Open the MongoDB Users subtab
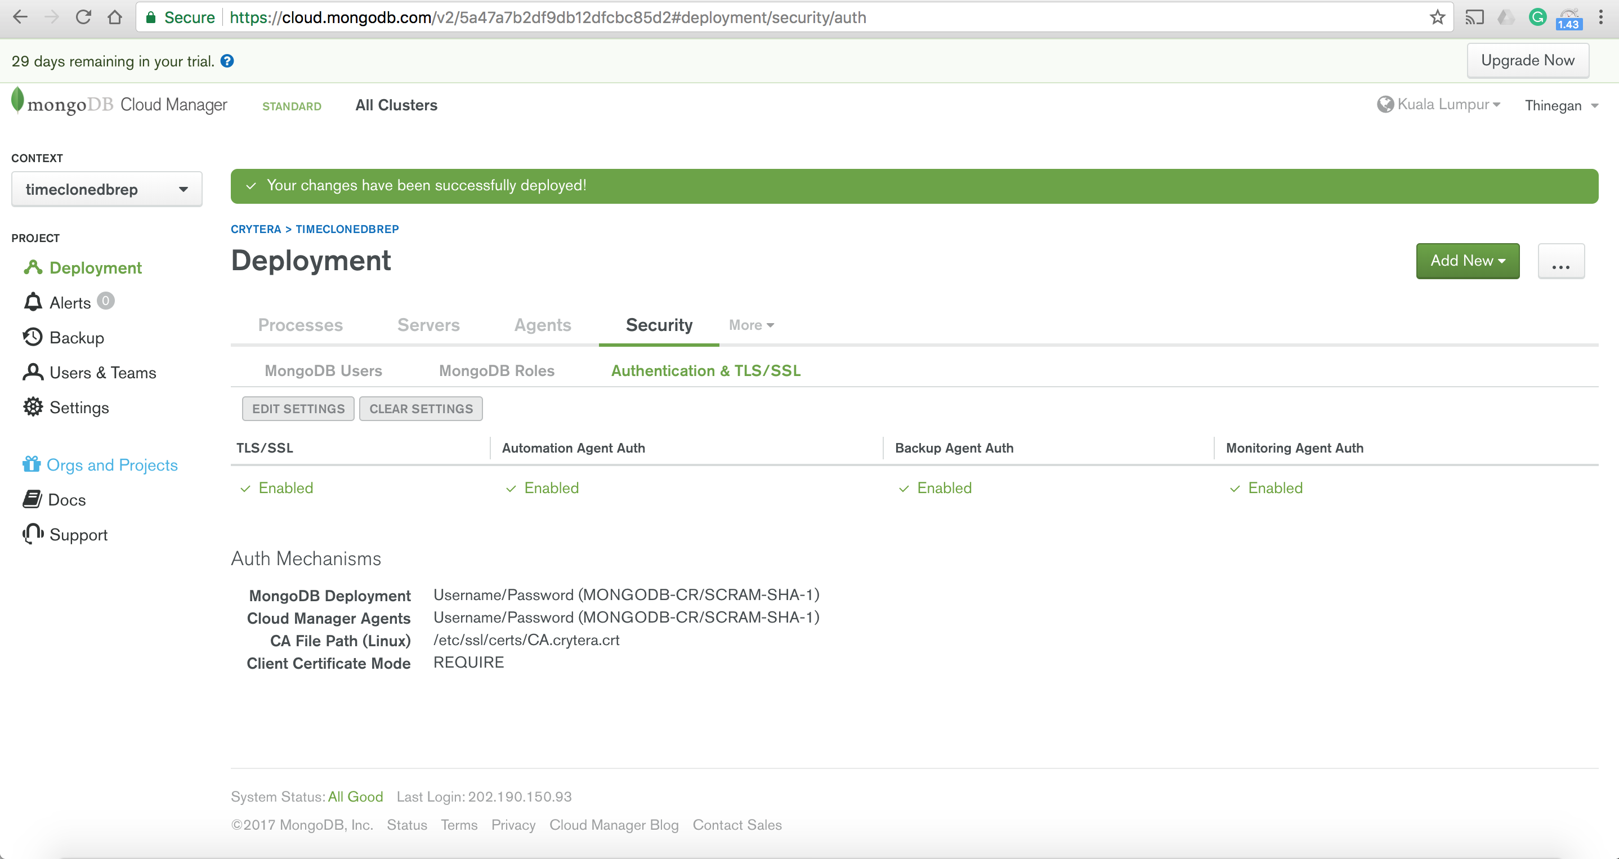The height and width of the screenshot is (859, 1619). point(323,371)
